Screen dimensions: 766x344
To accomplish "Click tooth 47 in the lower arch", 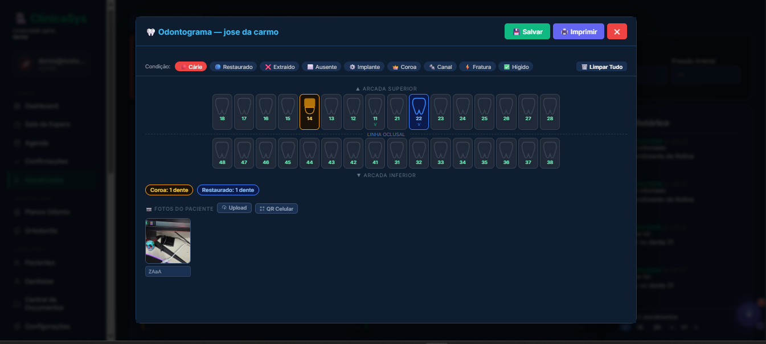I will (244, 153).
